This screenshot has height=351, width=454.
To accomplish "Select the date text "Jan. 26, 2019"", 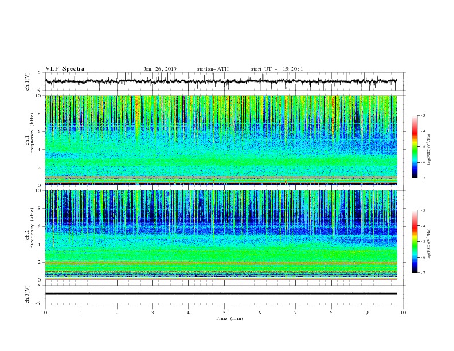I will pos(160,69).
